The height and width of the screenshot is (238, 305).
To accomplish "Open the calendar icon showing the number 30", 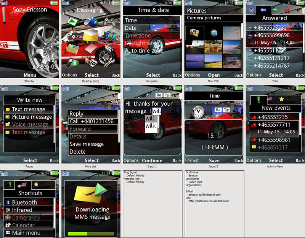I will click(x=92, y=63).
